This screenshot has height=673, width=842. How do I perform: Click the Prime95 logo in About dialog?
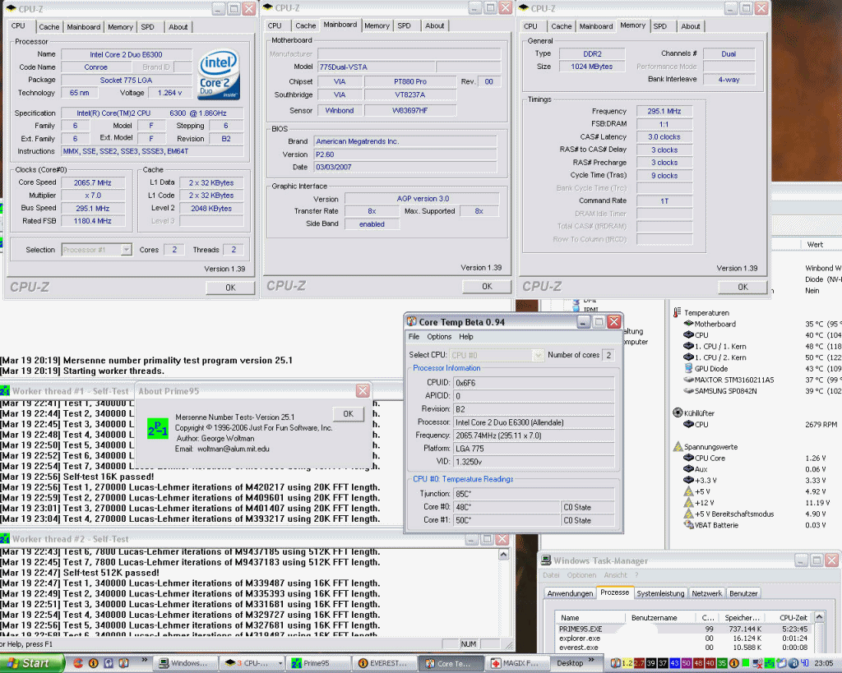[158, 429]
